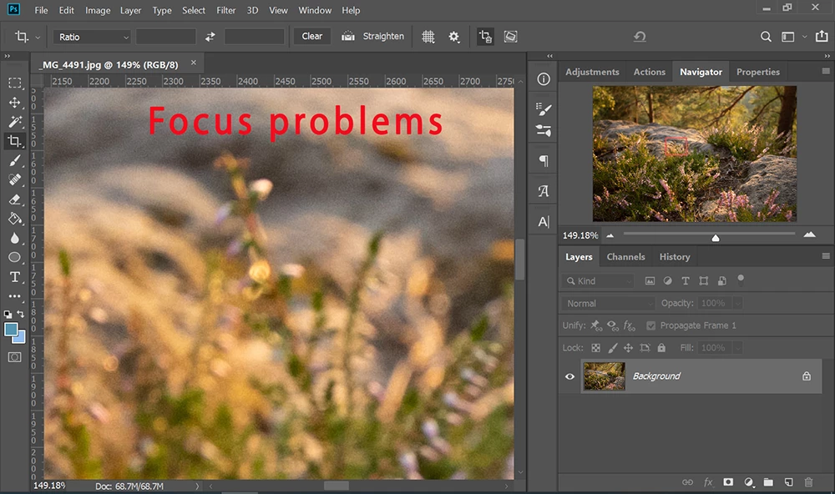Add a layer mask
Viewport: 835px width, 494px height.
[728, 481]
